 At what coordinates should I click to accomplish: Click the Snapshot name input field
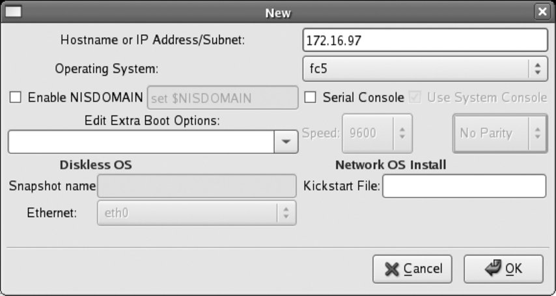pyautogui.click(x=196, y=186)
